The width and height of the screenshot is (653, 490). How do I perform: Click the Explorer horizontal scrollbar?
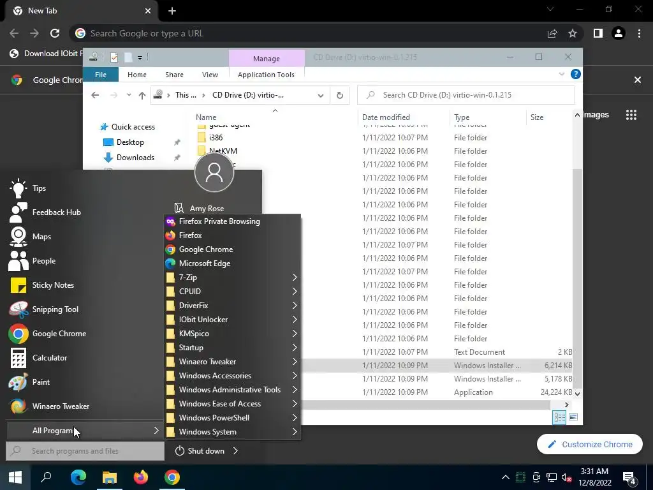point(425,405)
